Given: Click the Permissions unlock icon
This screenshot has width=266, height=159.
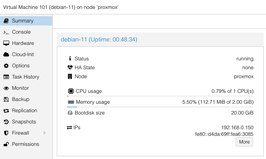Looking at the screenshot, I should click(x=6, y=144).
